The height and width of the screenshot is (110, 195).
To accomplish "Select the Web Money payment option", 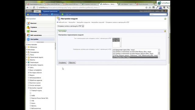I will (135, 52).
